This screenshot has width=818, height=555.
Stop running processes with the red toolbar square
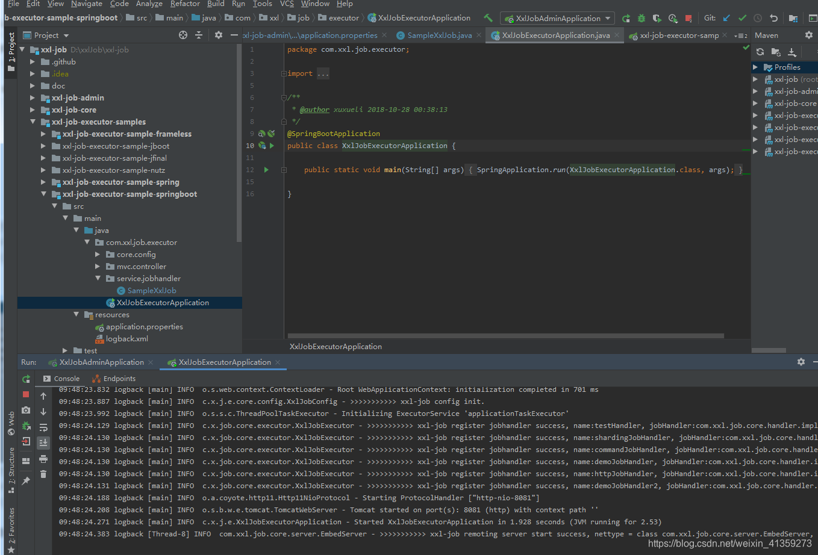tap(688, 18)
